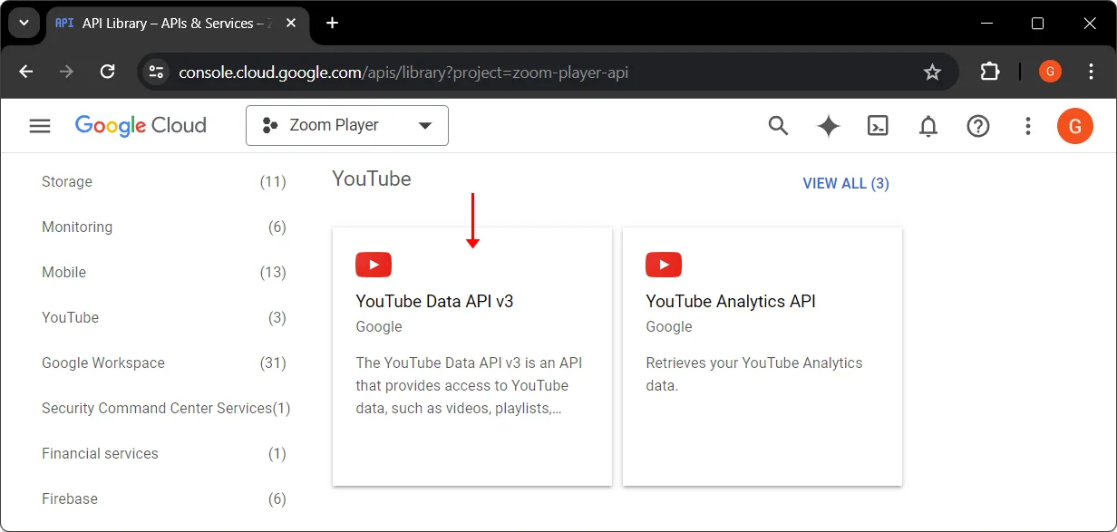Open the Chrome profile G avatar
The height and width of the screenshot is (532, 1117).
pos(1050,72)
